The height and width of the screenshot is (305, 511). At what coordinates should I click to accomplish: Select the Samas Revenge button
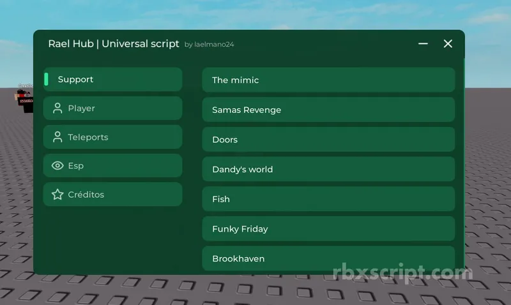coord(328,110)
